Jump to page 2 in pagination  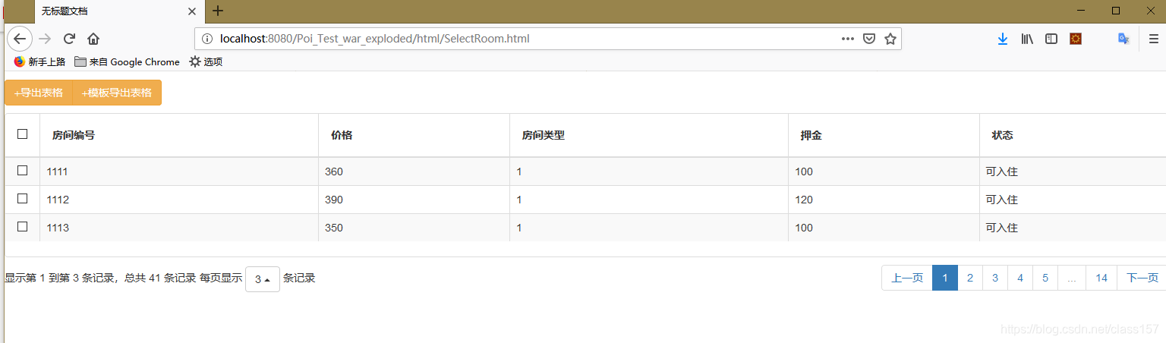(970, 278)
